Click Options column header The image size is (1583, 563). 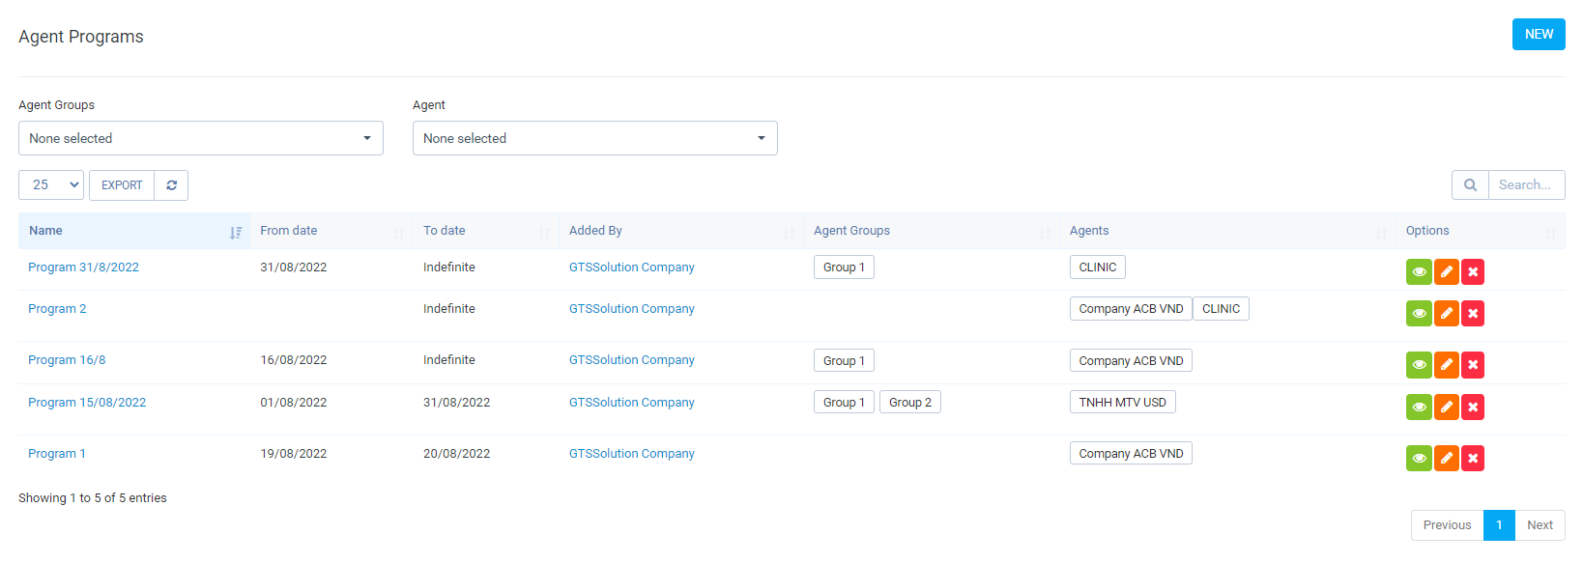tap(1481, 231)
